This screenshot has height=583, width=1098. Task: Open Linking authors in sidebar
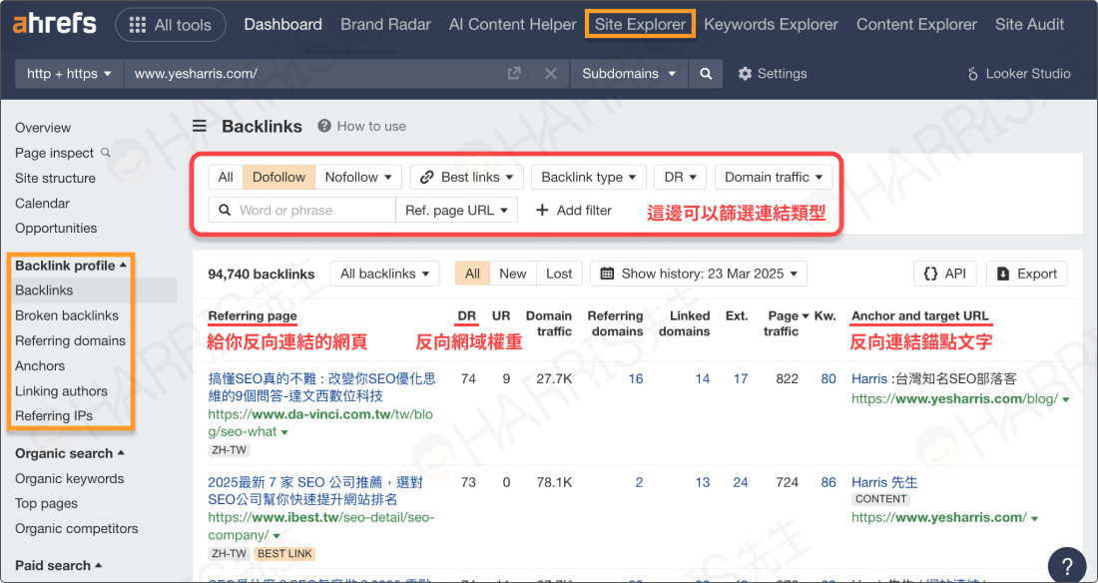(x=61, y=391)
